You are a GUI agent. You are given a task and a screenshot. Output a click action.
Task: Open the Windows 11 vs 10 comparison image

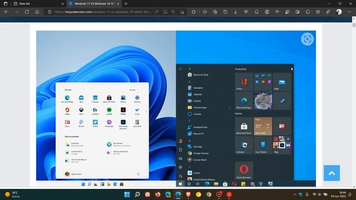(x=176, y=108)
